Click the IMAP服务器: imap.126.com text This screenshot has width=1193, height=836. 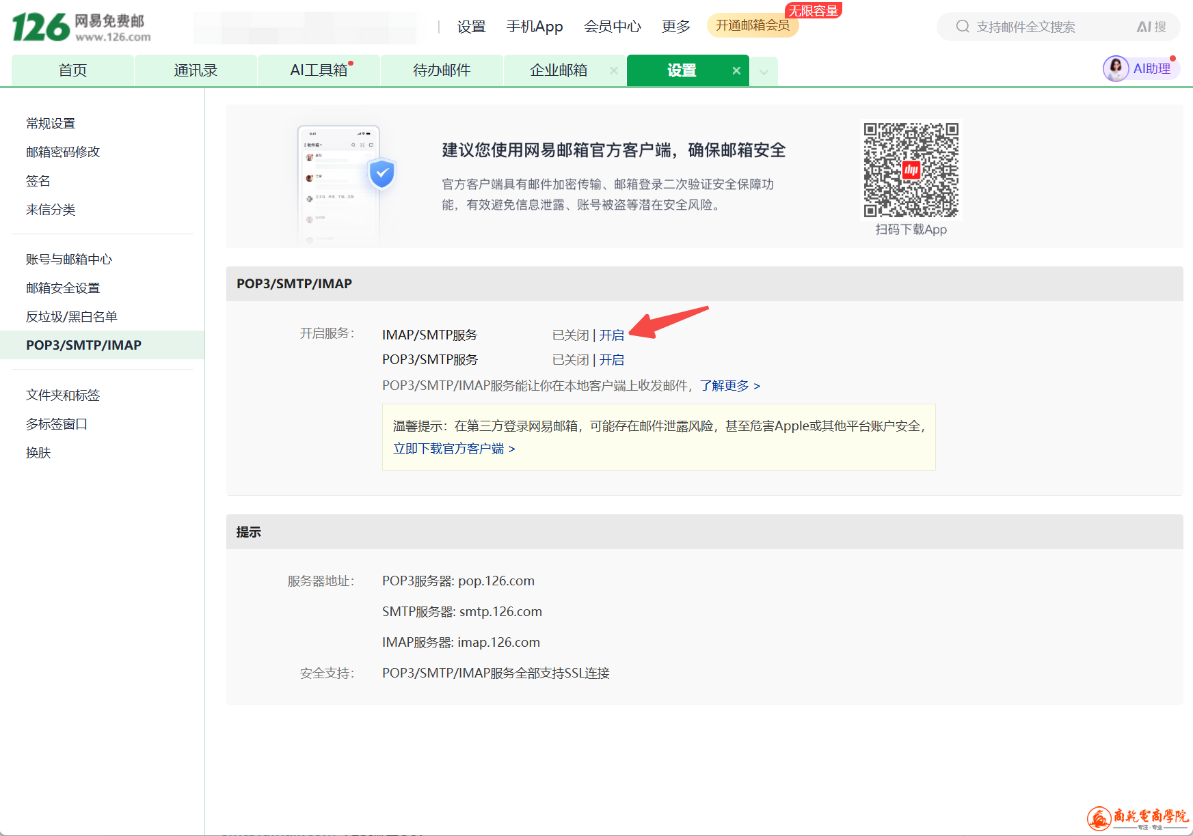pos(461,643)
